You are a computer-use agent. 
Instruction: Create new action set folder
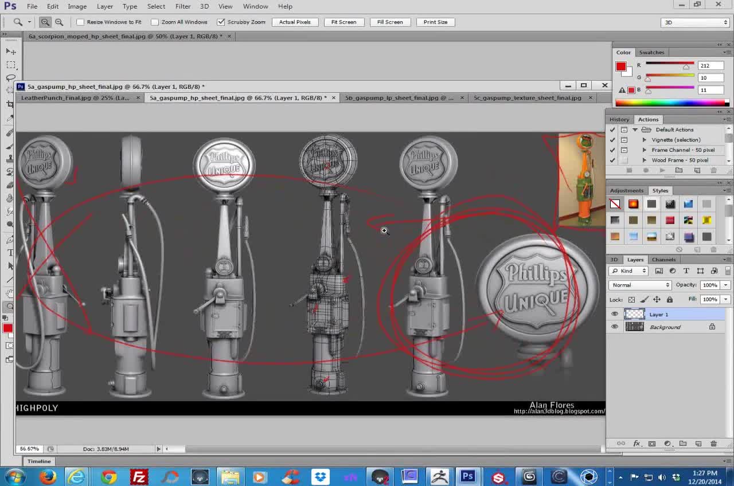679,170
